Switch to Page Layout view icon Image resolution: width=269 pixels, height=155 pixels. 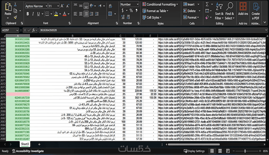pos(220,151)
